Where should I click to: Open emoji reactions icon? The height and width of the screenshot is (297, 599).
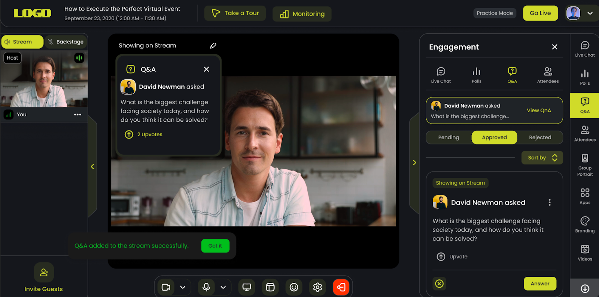pyautogui.click(x=294, y=287)
